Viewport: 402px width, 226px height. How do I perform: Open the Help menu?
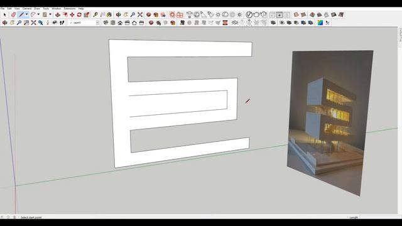(x=81, y=8)
